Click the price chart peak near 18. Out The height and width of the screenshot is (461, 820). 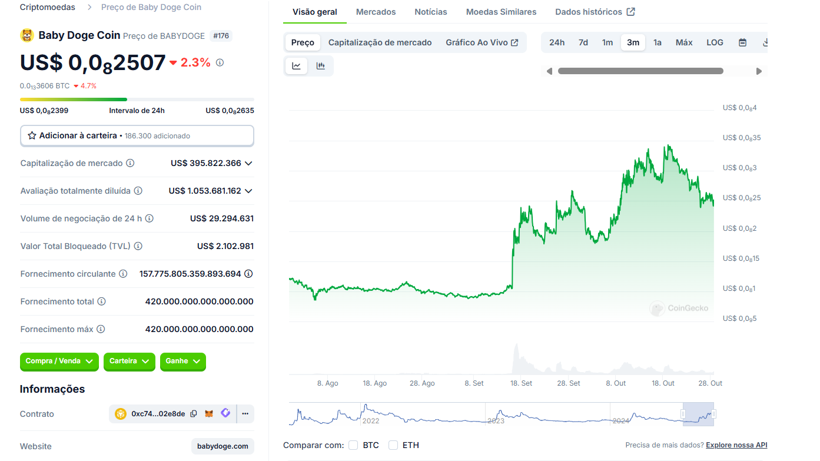[668, 146]
